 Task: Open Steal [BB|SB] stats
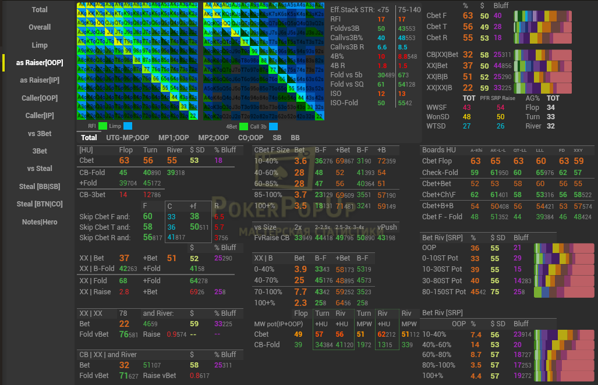(x=40, y=187)
